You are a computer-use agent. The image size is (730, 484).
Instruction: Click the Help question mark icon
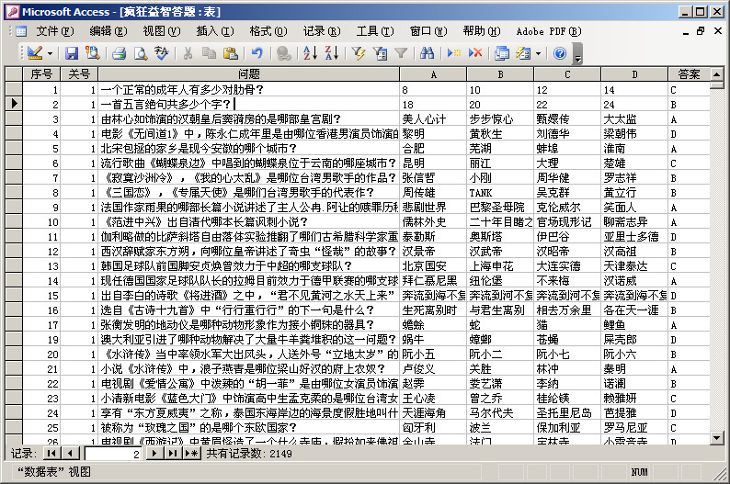tap(560, 53)
